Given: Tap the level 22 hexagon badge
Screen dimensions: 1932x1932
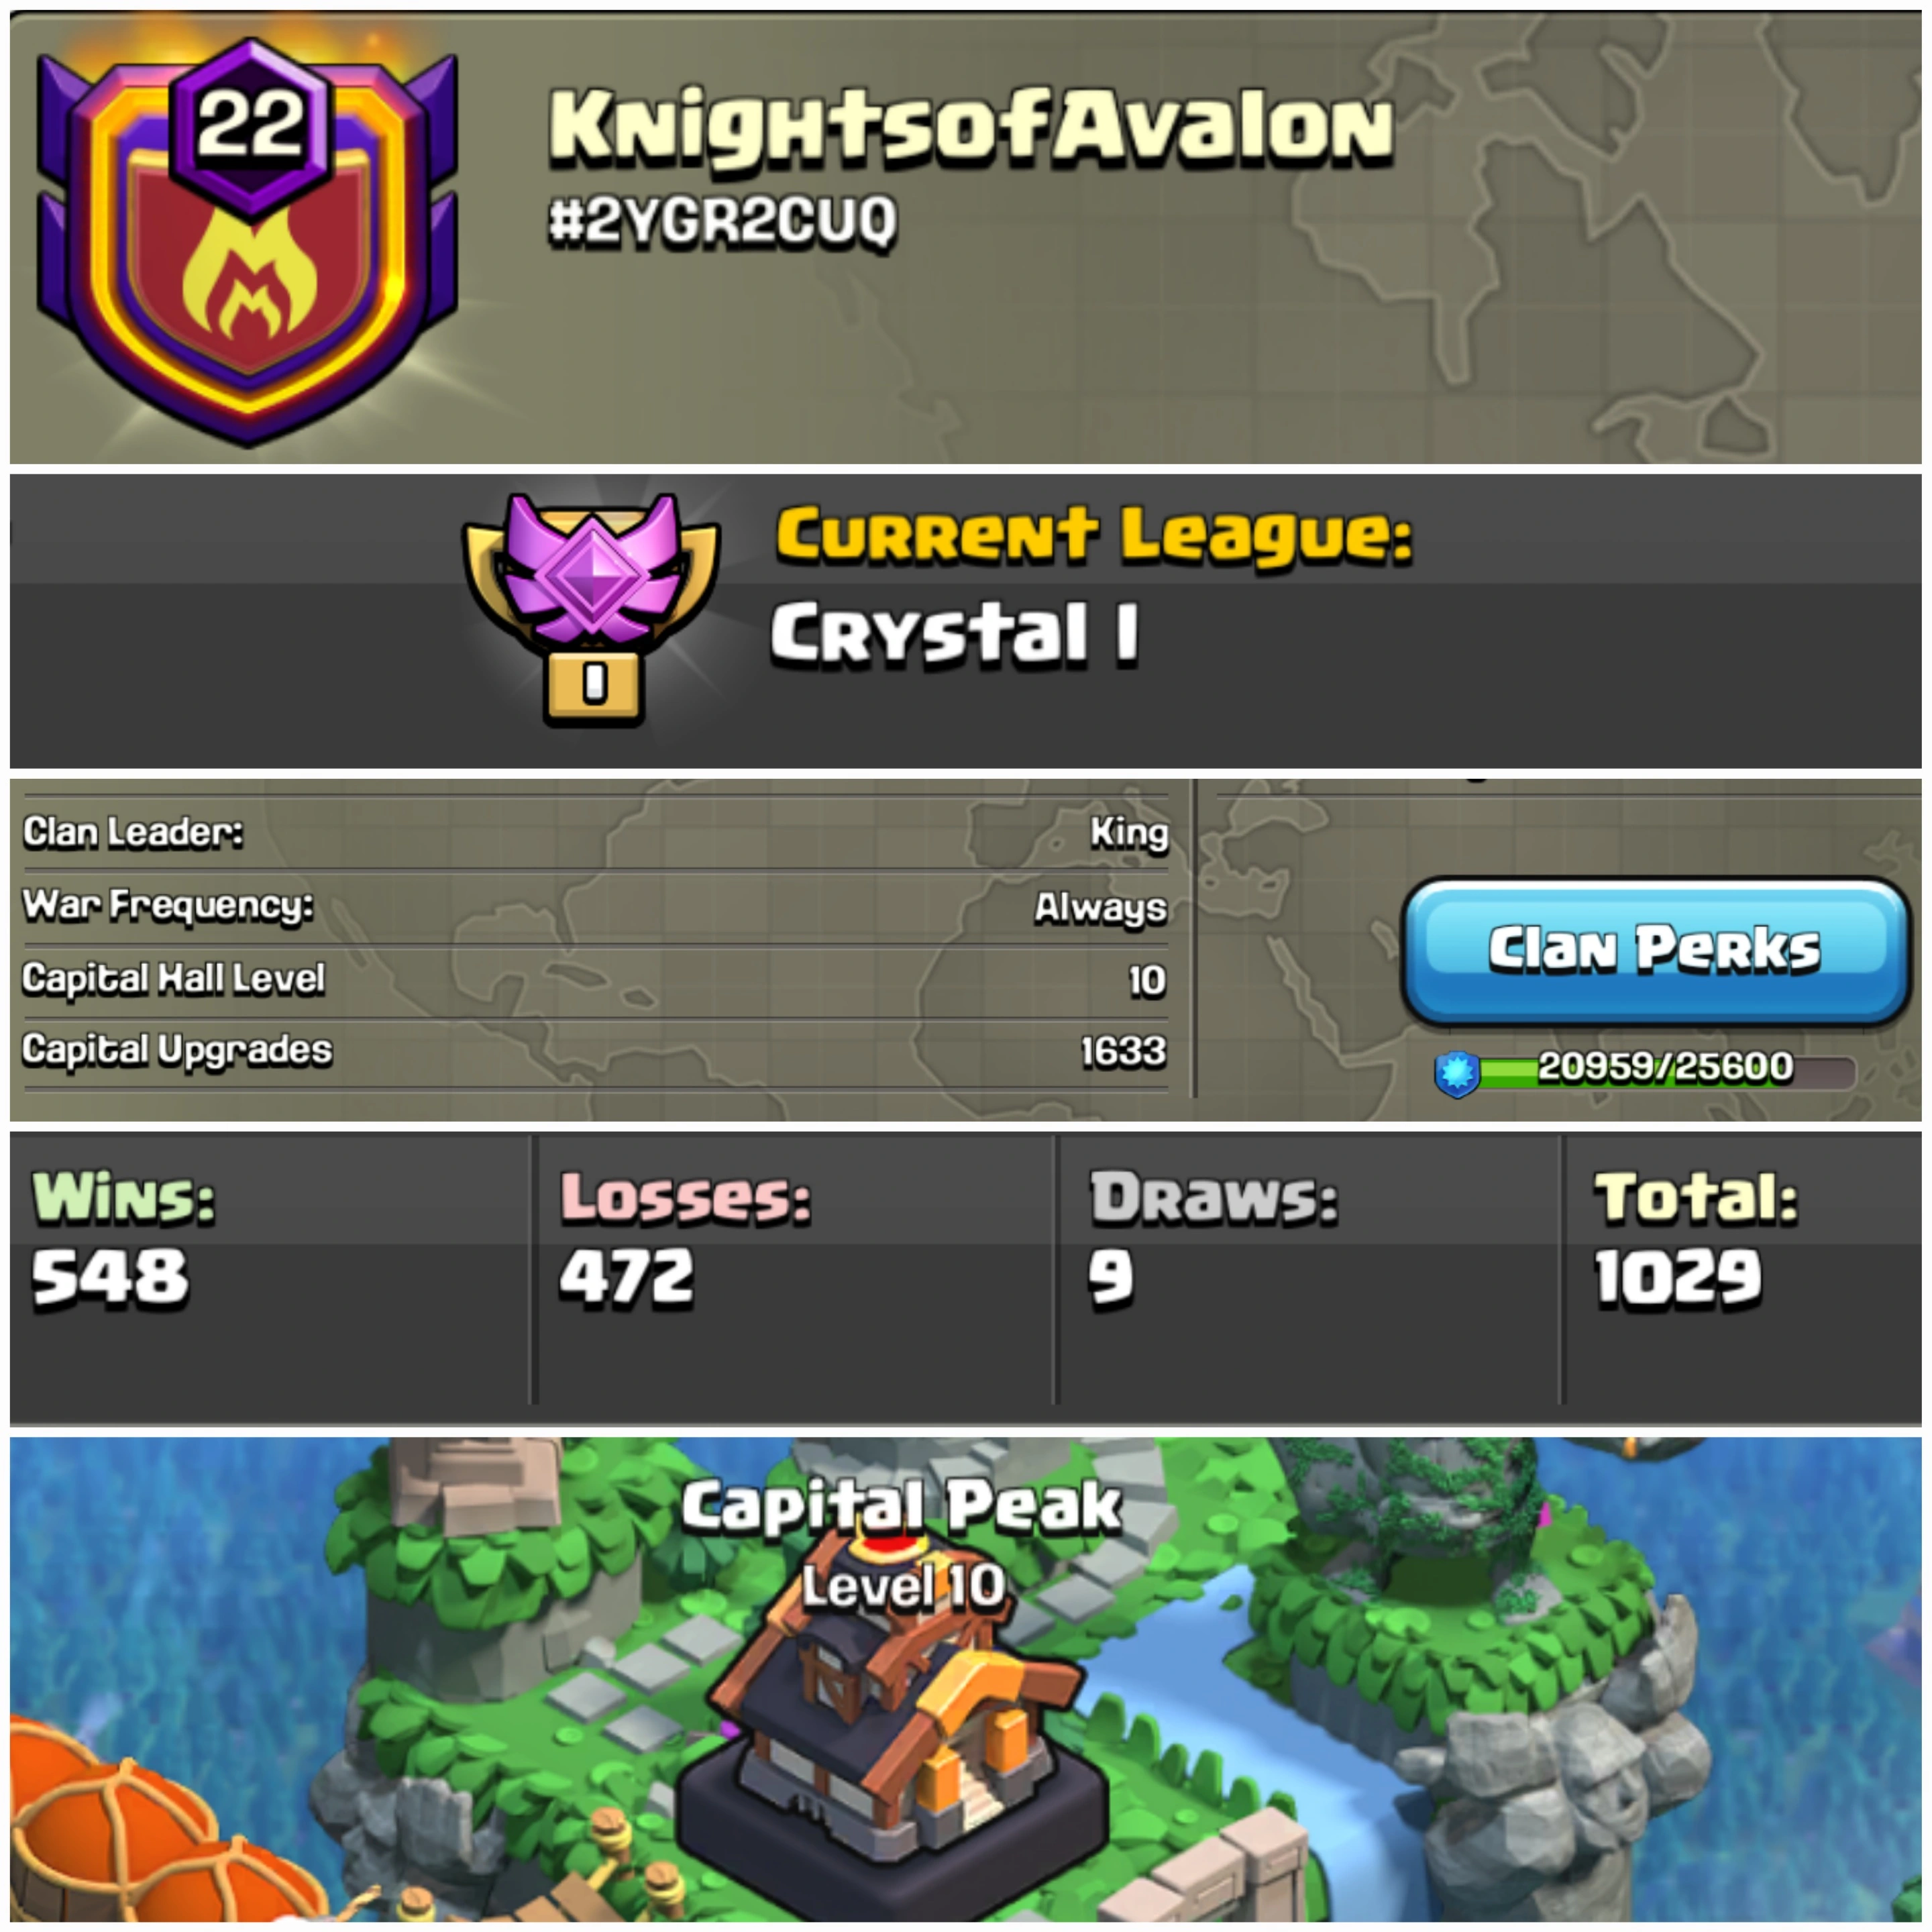Looking at the screenshot, I should [x=250, y=126].
